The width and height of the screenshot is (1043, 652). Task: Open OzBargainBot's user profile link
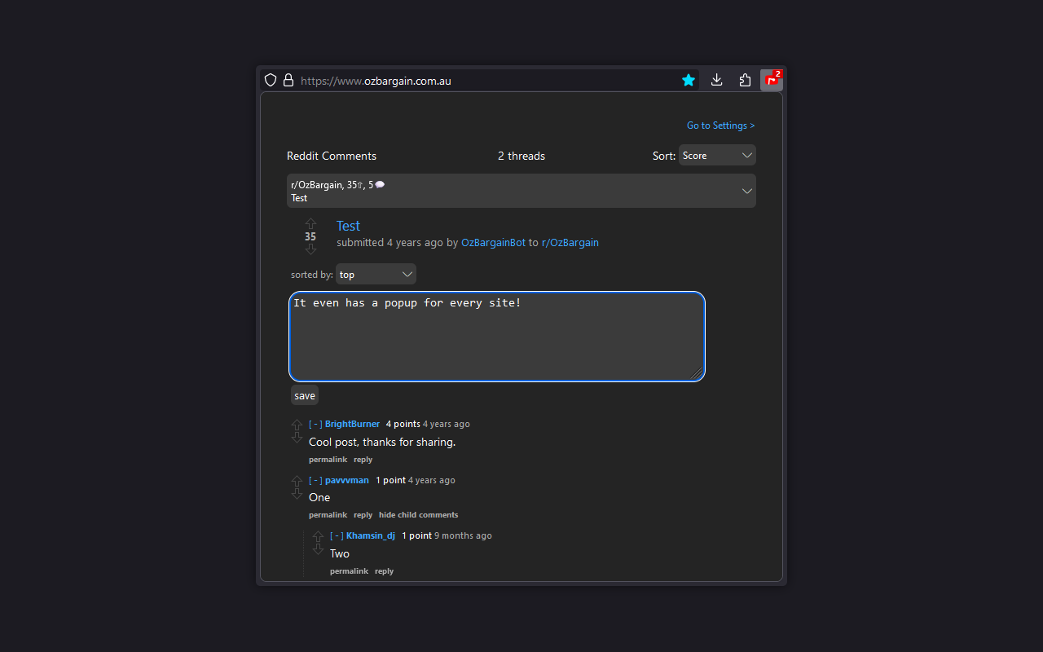point(493,242)
